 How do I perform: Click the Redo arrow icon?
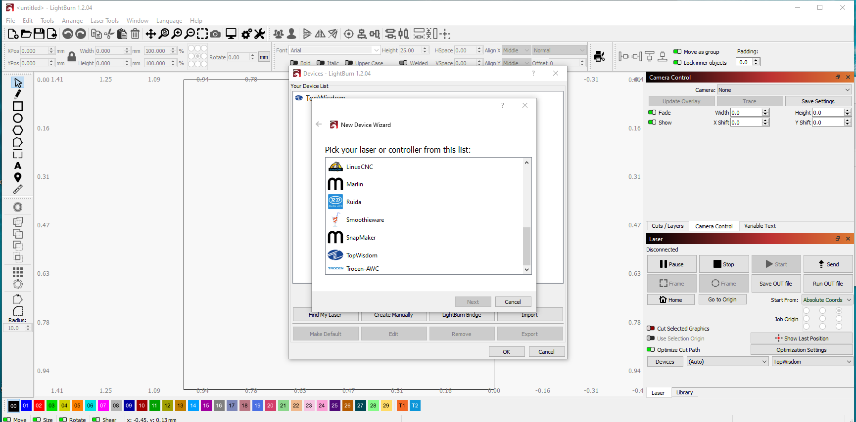point(81,34)
